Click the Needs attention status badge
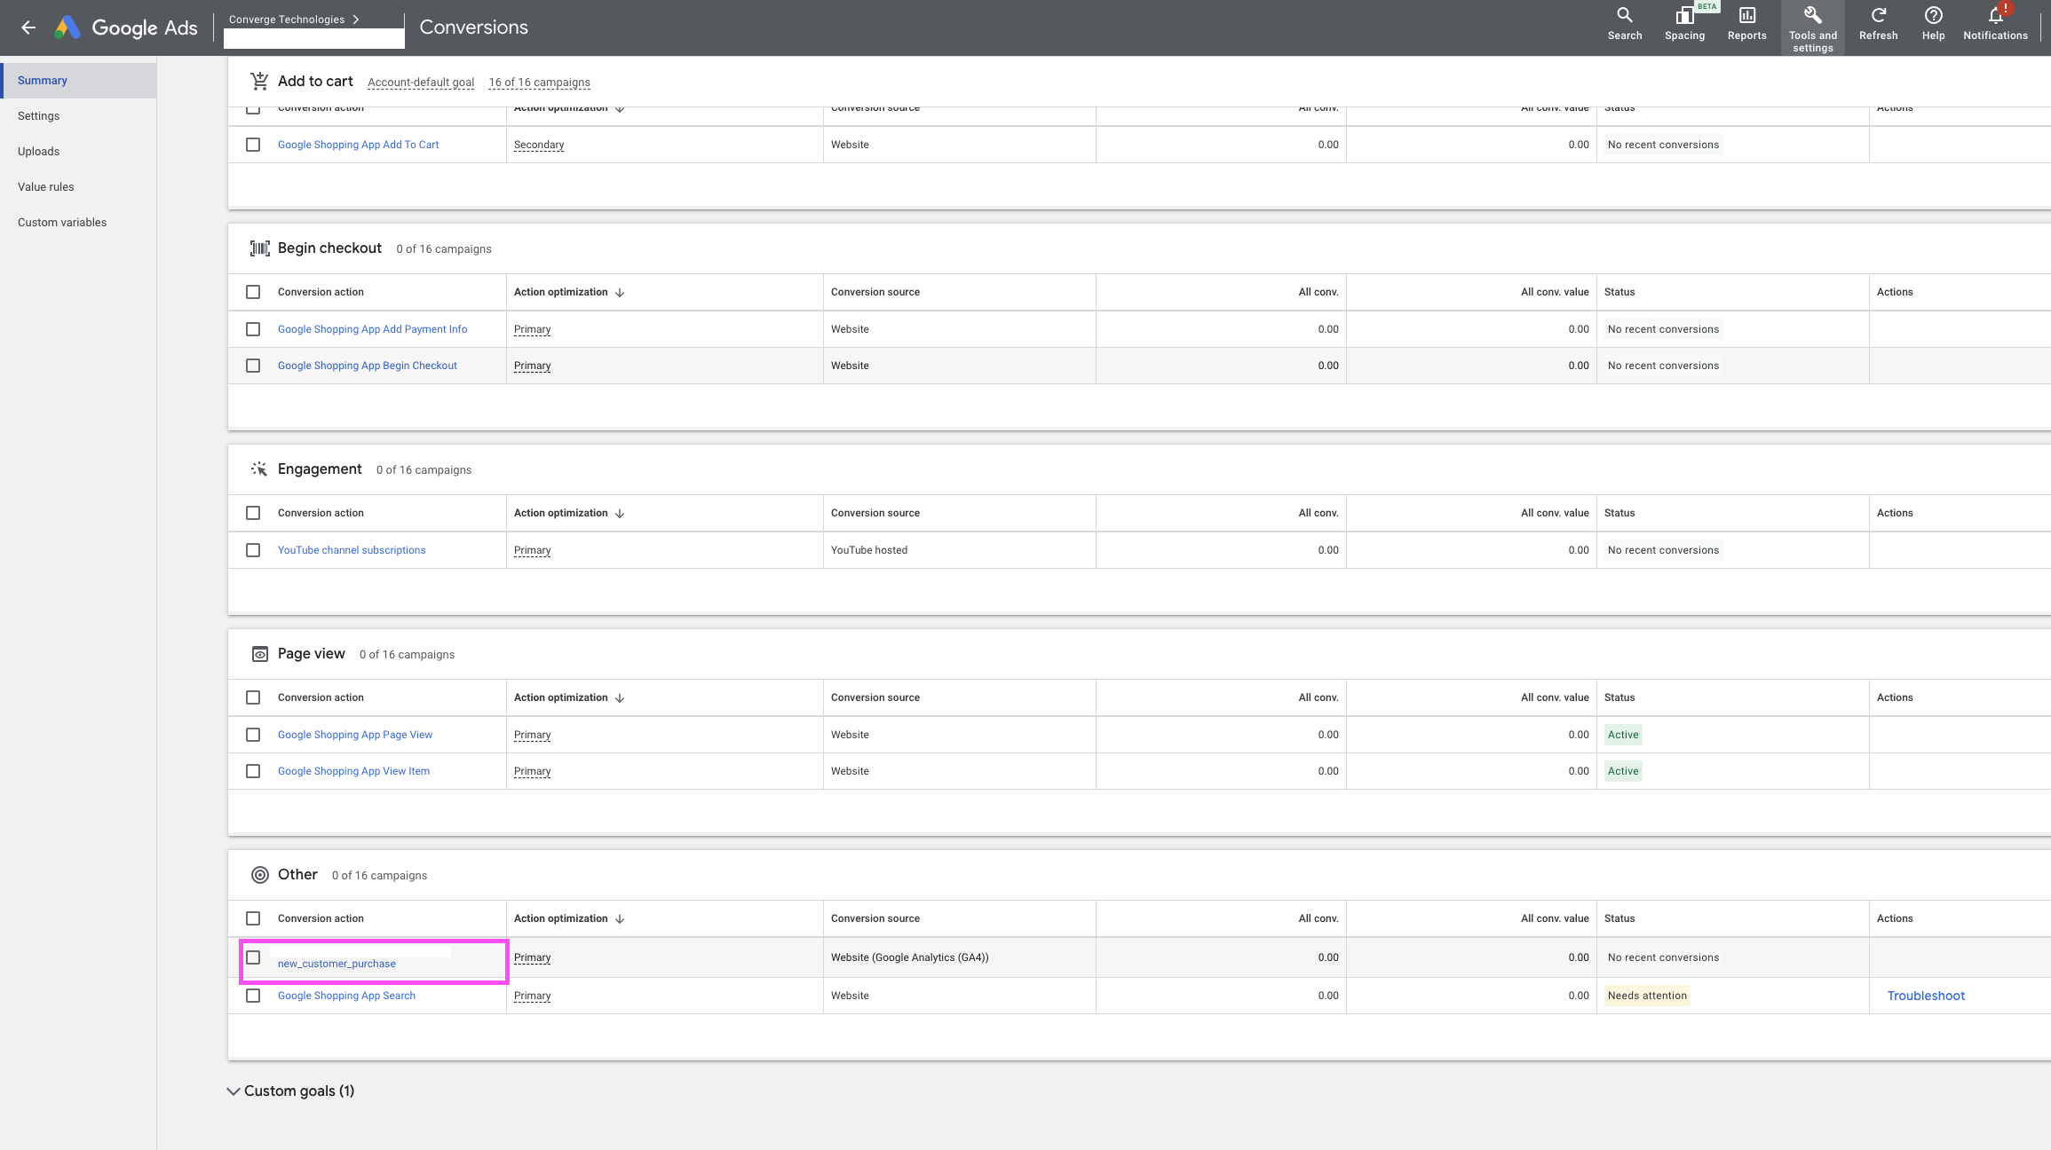The width and height of the screenshot is (2051, 1150). (x=1647, y=996)
